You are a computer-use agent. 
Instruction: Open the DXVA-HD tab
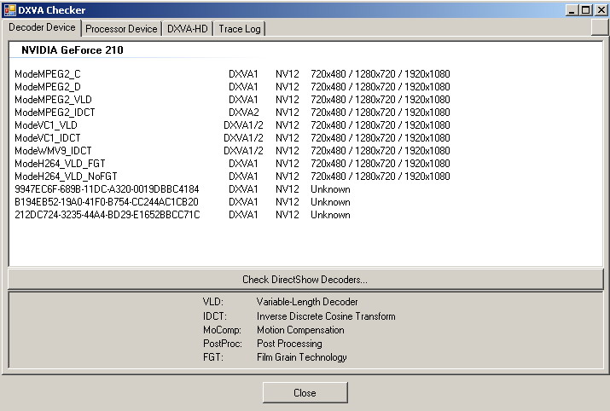tap(187, 29)
